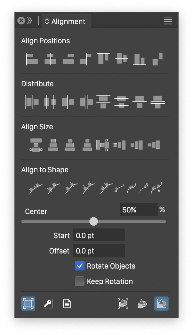
Task: Click align horizontal centers icon
Action: (50, 59)
